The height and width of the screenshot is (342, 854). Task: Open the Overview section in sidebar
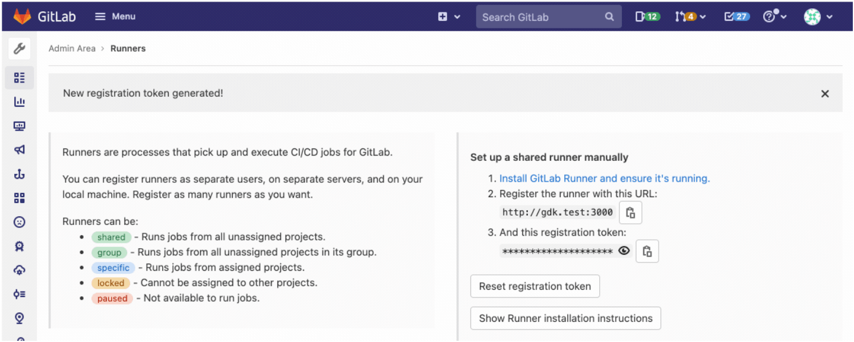click(x=20, y=77)
